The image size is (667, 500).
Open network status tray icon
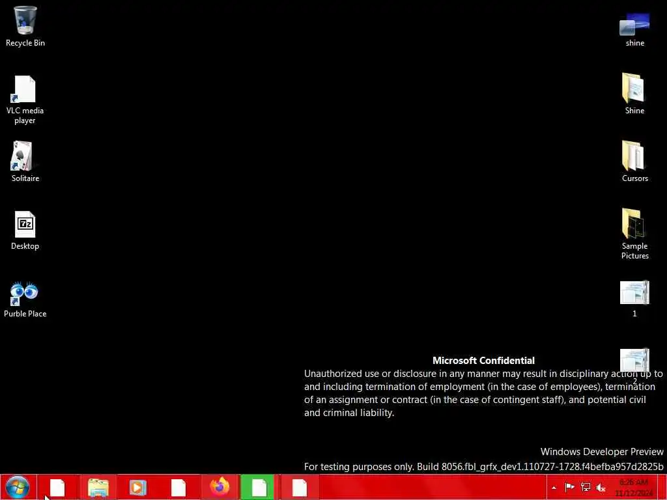(586, 487)
